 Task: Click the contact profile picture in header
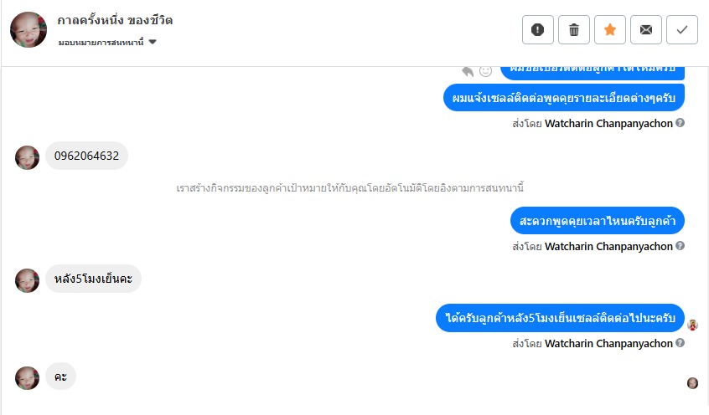[28, 30]
